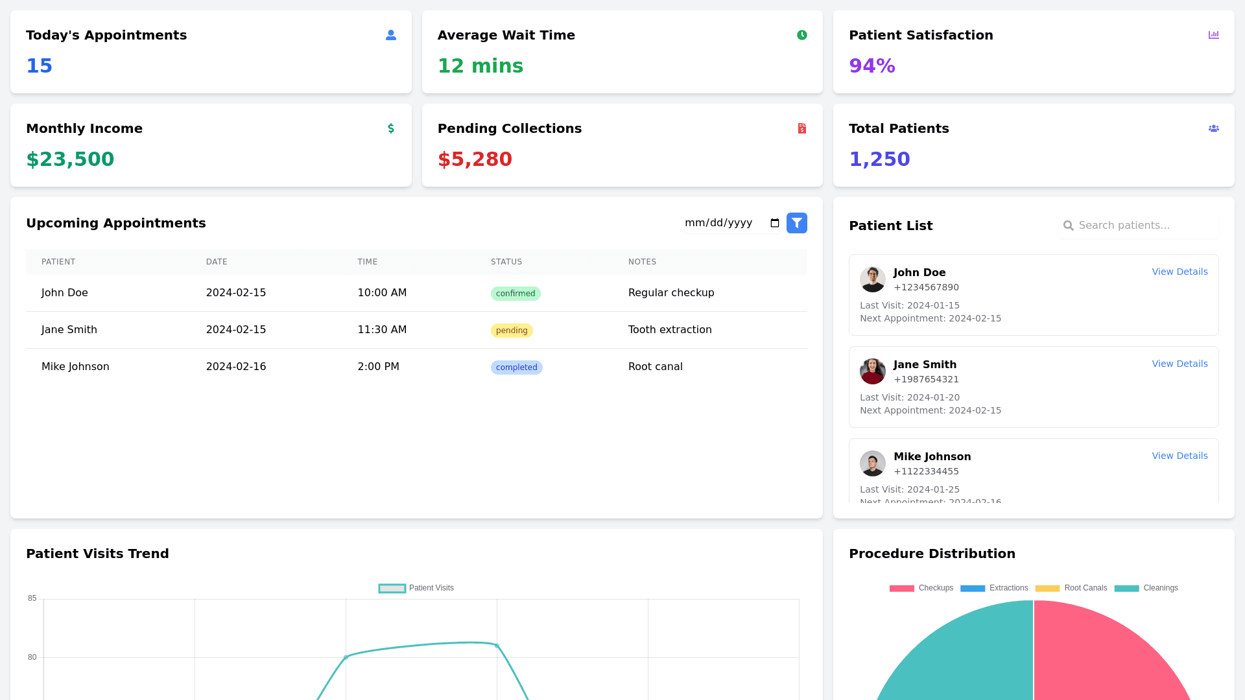
Task: Click the clock icon beside Average Wait Time
Action: click(802, 35)
